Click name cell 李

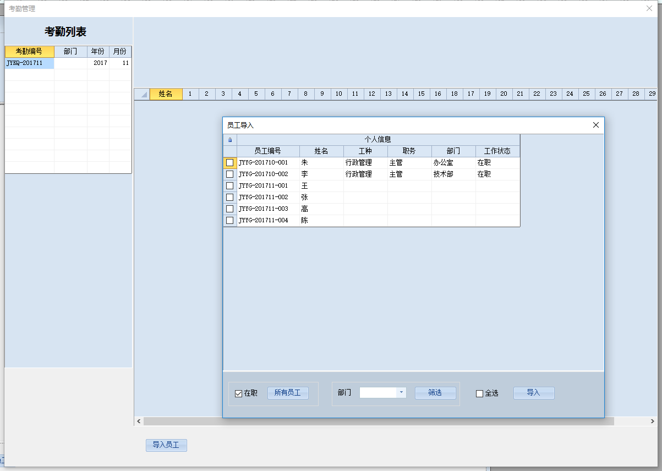click(321, 174)
